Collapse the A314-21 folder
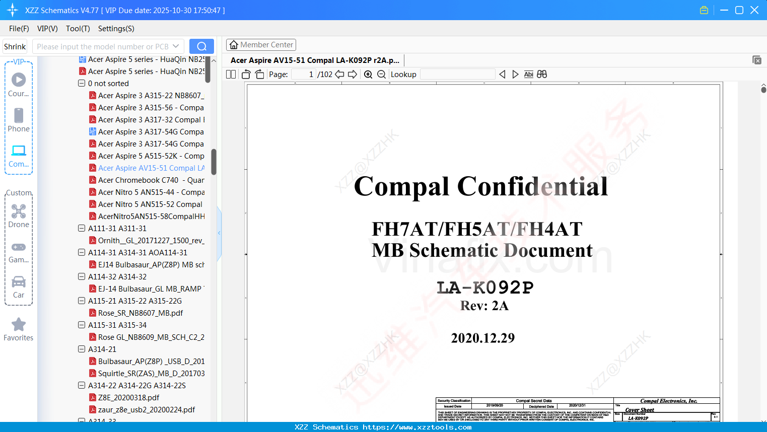Screen dimensions: 767x432 pyautogui.click(x=82, y=349)
